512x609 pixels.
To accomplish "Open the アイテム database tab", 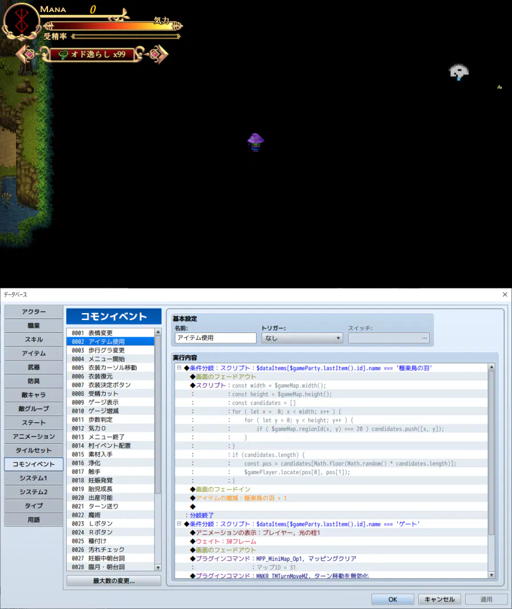I will [x=34, y=353].
